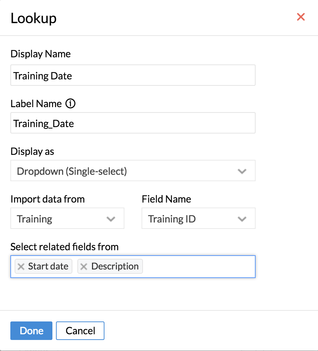The height and width of the screenshot is (351, 318).
Task: Click into the Training_Date label name field
Action: coord(133,124)
